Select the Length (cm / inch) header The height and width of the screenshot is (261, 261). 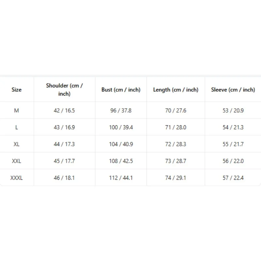pos(176,90)
